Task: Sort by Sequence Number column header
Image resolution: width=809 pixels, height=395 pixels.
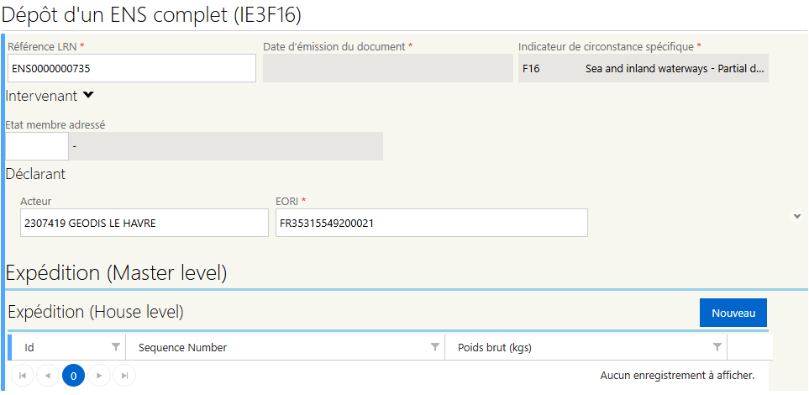Action: (182, 347)
